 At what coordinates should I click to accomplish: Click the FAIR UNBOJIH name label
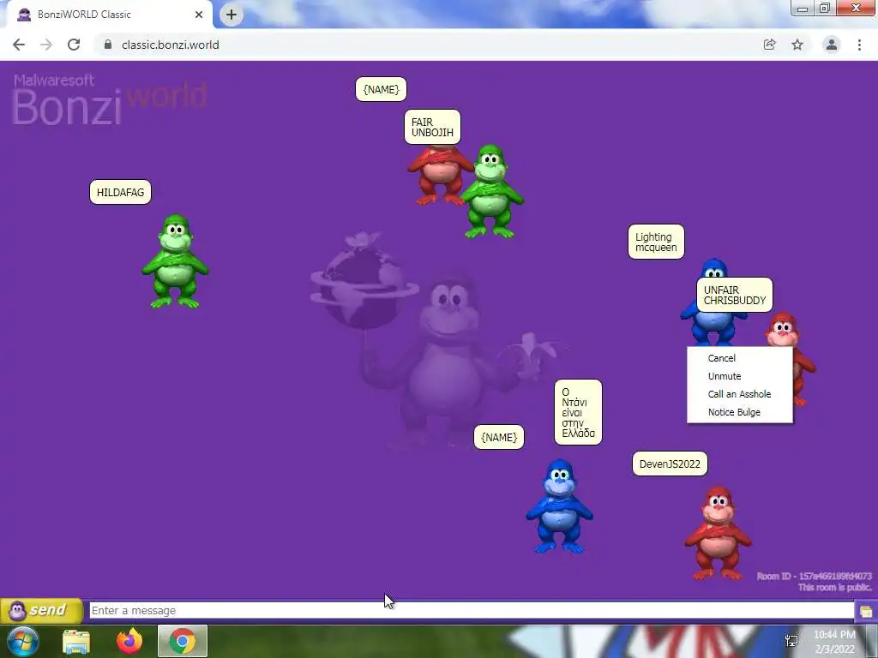(432, 127)
